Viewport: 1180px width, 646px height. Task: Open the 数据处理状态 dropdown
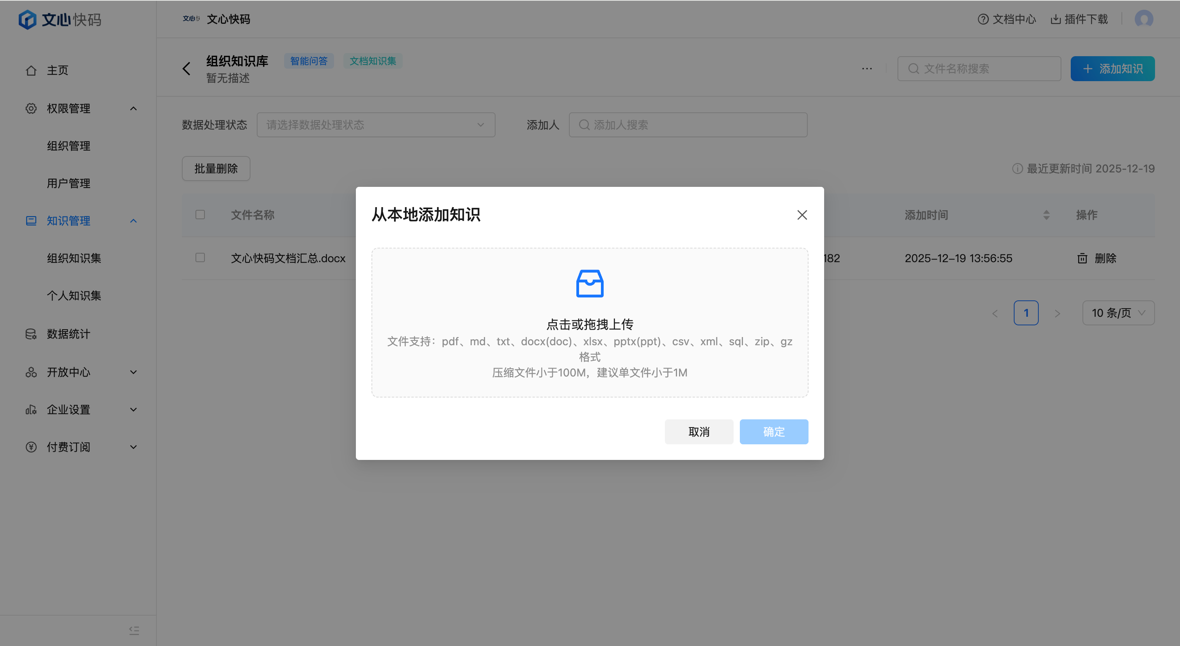(376, 124)
